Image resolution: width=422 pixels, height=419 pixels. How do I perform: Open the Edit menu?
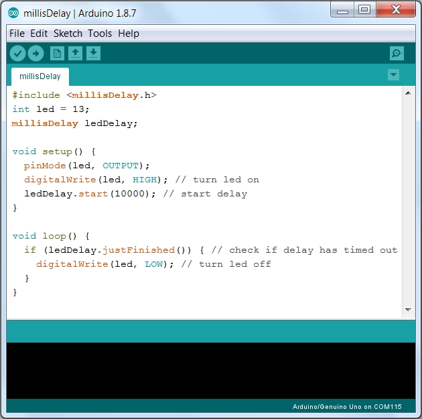click(x=39, y=34)
